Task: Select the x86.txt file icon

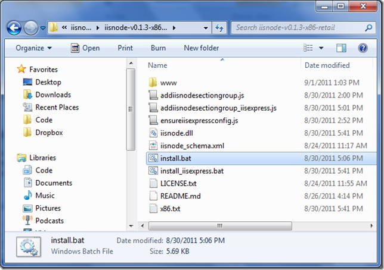Action: point(153,209)
